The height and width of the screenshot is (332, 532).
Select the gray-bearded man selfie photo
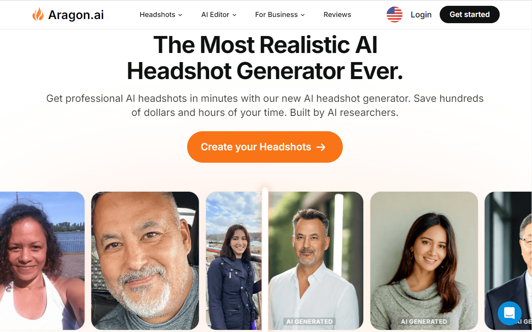tap(145, 261)
